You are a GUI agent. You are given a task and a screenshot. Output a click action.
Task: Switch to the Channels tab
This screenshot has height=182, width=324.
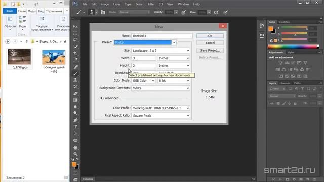click(x=285, y=83)
